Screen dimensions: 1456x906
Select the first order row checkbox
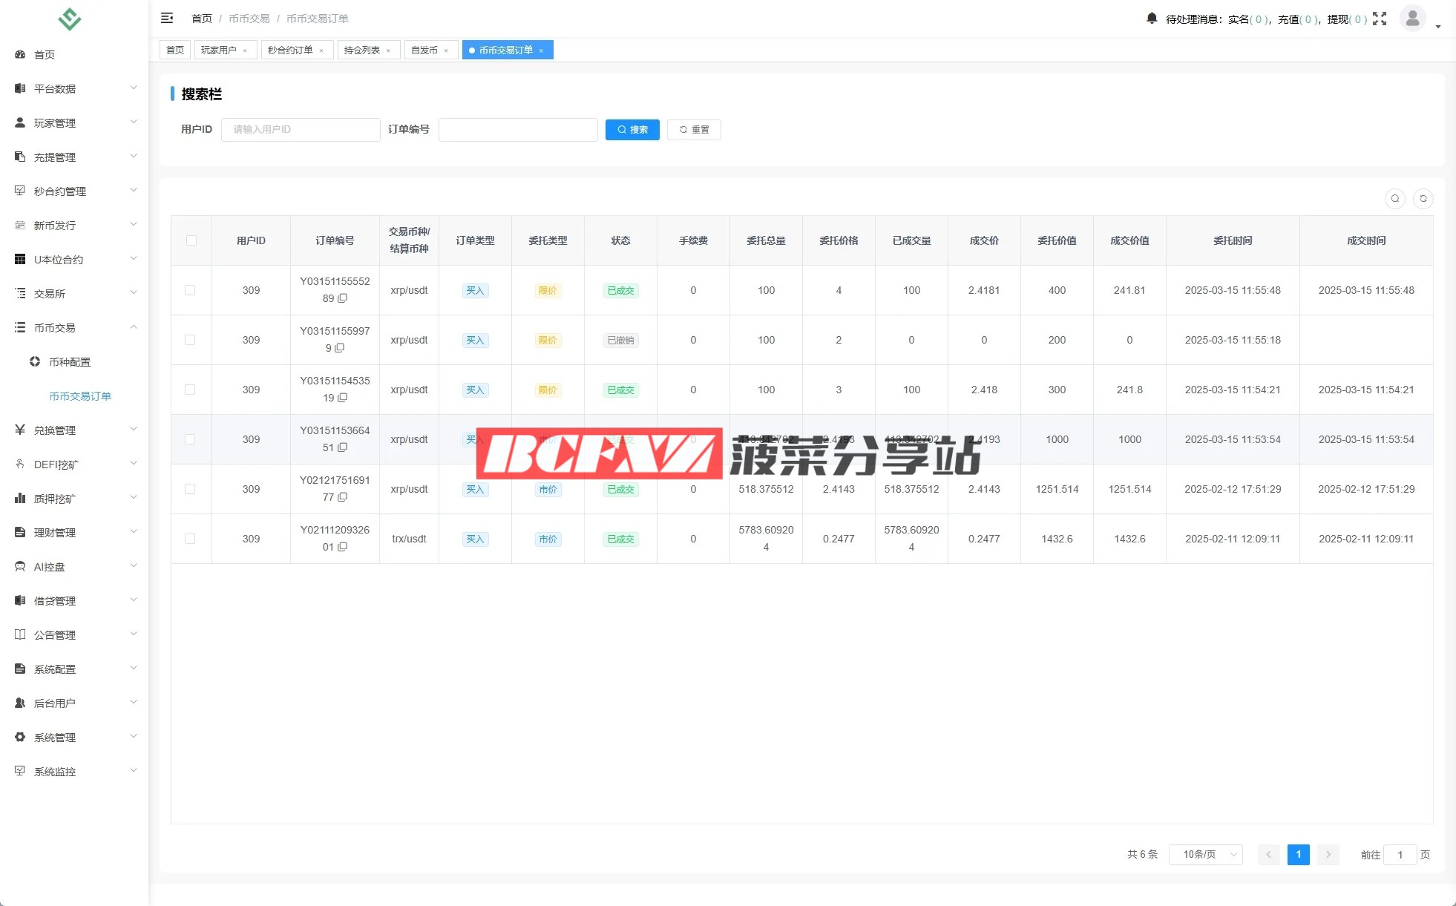click(190, 290)
